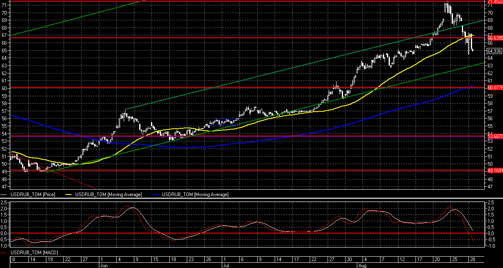Click the last candlestick near 65
503x268 pixels.
472,50
